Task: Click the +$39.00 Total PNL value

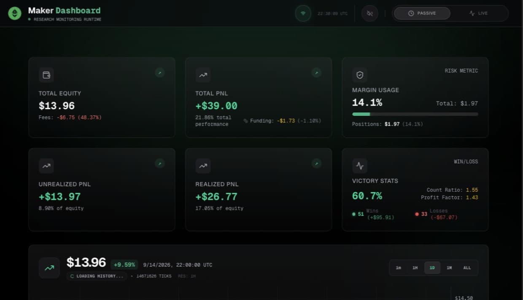Action: pos(216,106)
